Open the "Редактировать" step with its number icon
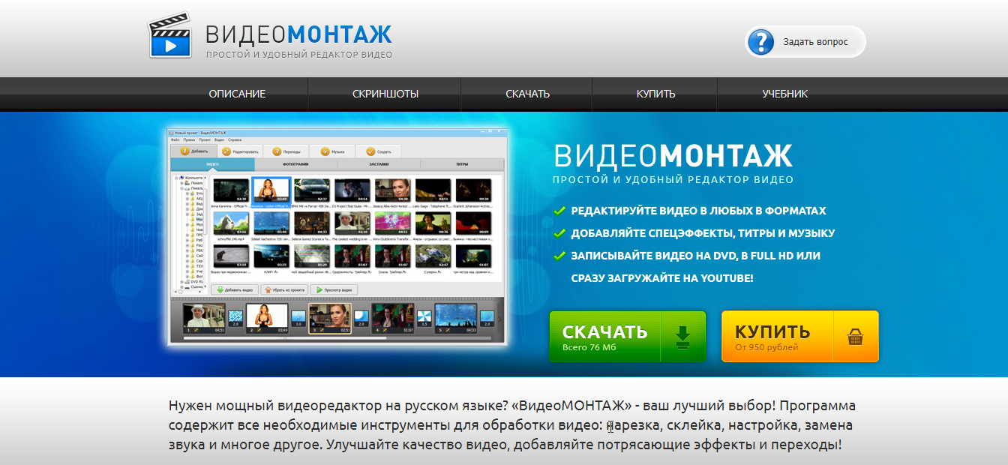The image size is (1008, 465). [226, 151]
